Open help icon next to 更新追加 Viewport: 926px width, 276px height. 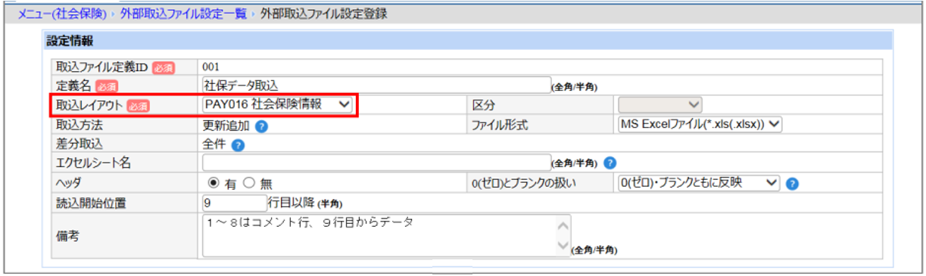[x=262, y=126]
